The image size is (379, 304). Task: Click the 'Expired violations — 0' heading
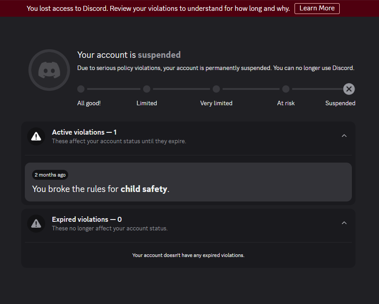pyautogui.click(x=87, y=220)
